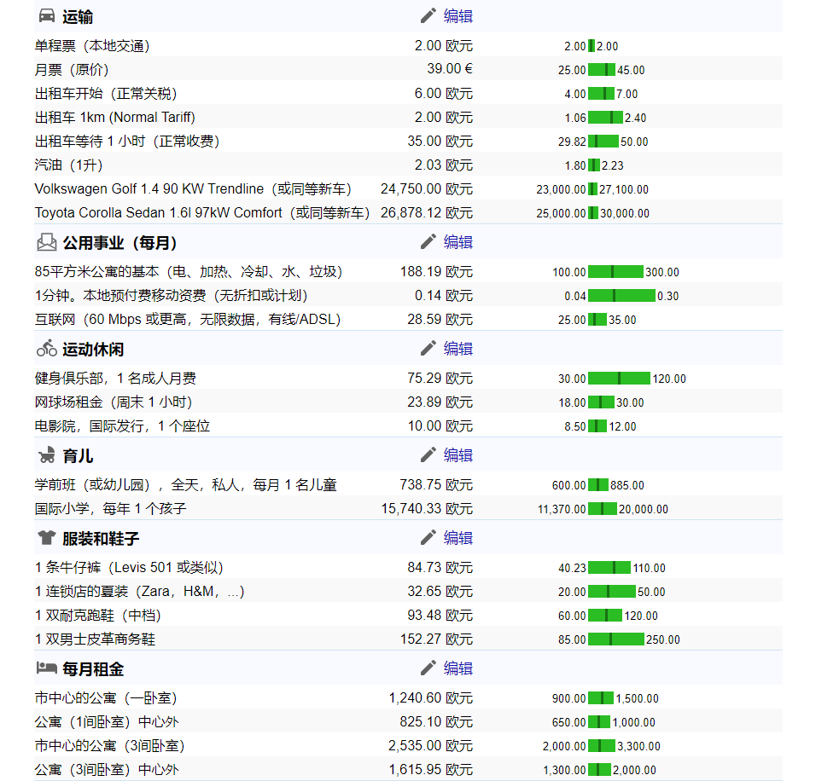Click the pencil icon in the 育儿 section
Viewport: 816px width, 781px height.
tap(427, 454)
